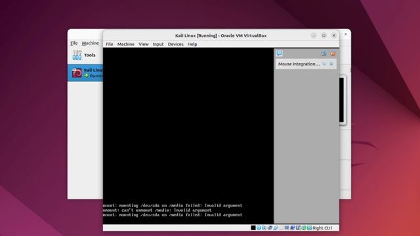Image resolution: width=420 pixels, height=236 pixels.
Task: Maximize the Kali Linux VM window
Action: point(324,35)
